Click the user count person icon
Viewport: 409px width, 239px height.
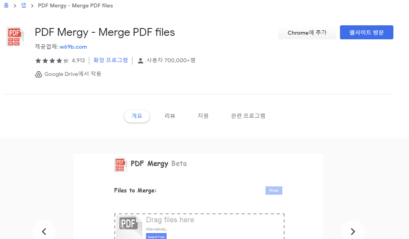click(x=140, y=61)
